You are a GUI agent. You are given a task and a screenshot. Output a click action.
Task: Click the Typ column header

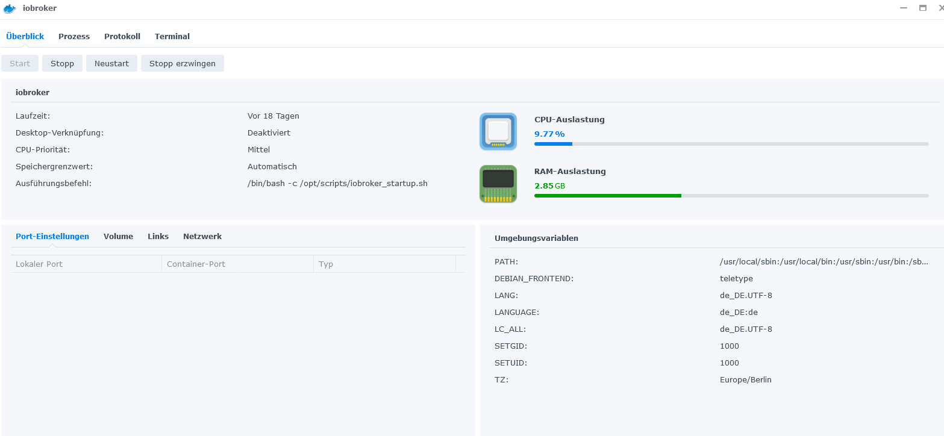point(385,264)
